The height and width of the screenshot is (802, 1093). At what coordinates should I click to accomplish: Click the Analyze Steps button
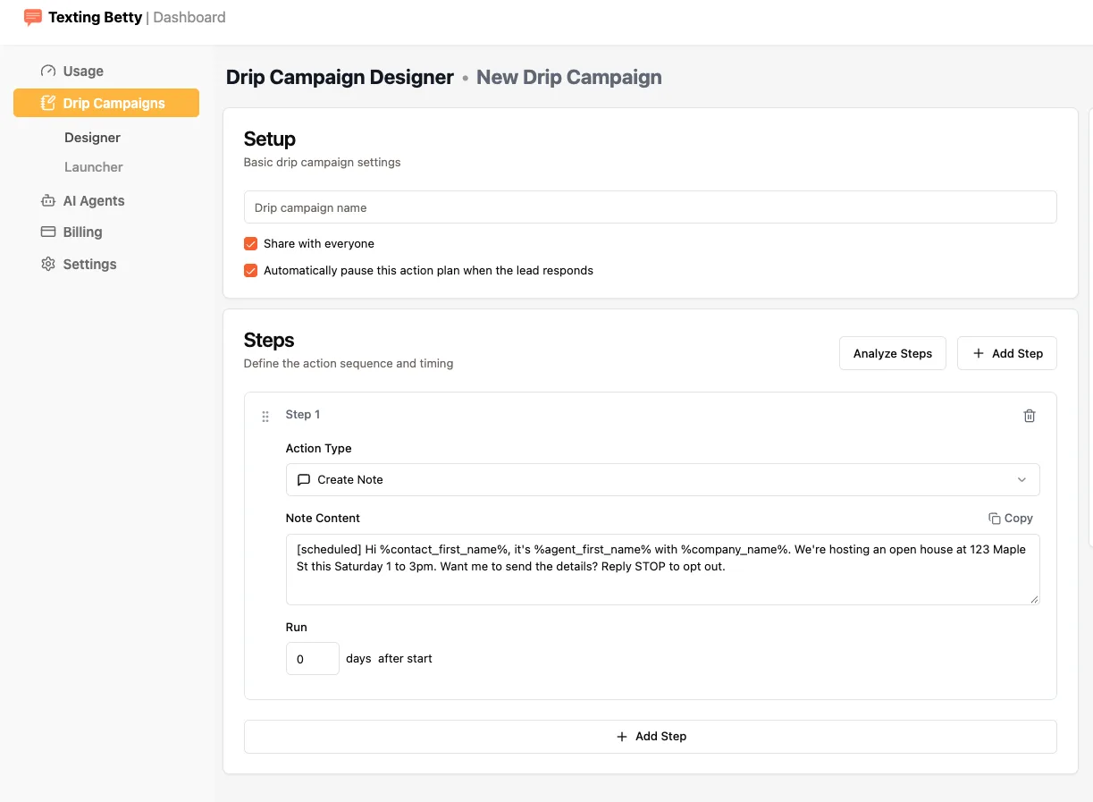click(x=892, y=353)
